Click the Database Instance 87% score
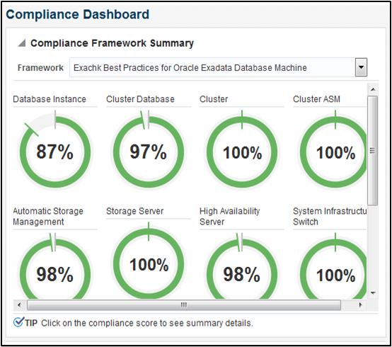392x347 pixels. click(x=55, y=152)
